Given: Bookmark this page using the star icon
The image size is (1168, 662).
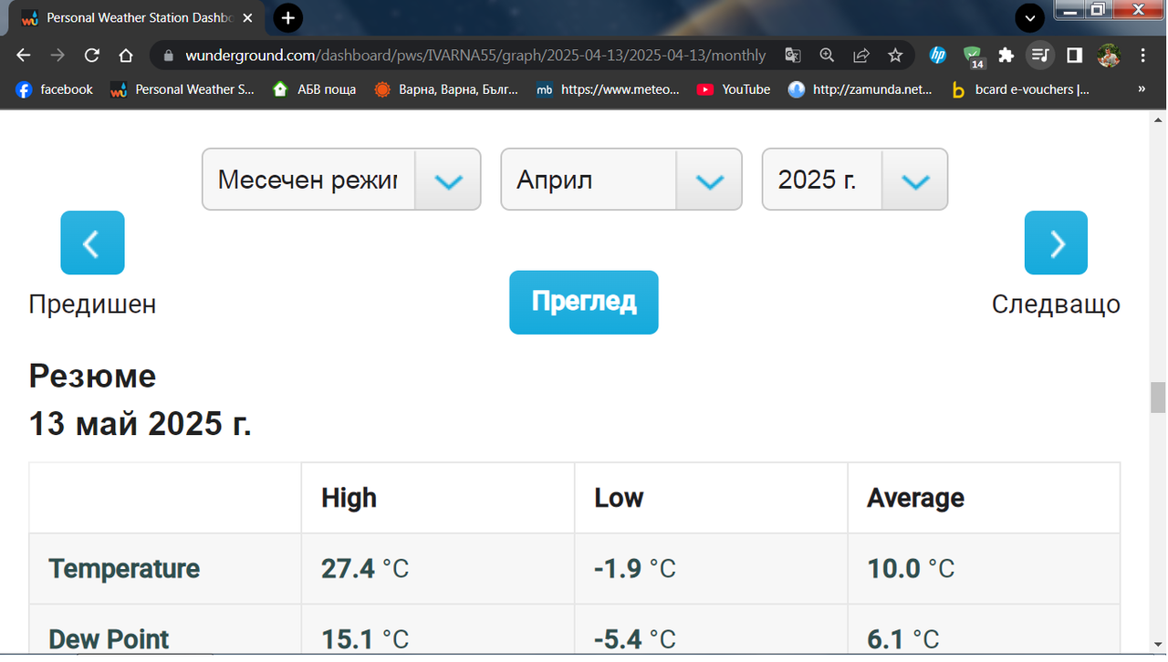Looking at the screenshot, I should point(894,55).
